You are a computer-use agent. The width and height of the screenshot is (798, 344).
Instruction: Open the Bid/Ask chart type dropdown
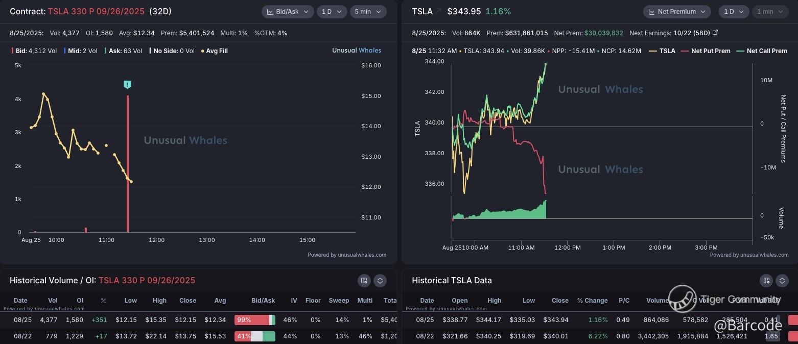tap(287, 12)
